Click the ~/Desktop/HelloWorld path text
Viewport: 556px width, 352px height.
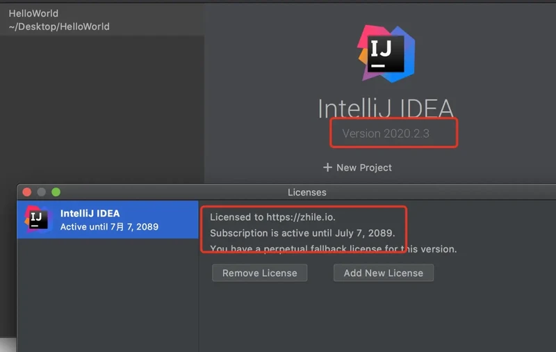59,26
